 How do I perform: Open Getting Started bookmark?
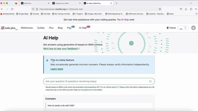[x=7, y=14]
